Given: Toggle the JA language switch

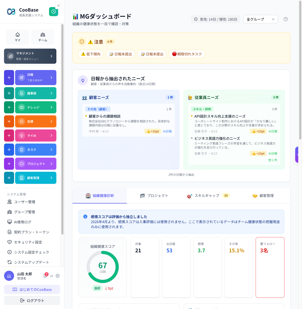Looking at the screenshot, I should point(51,276).
